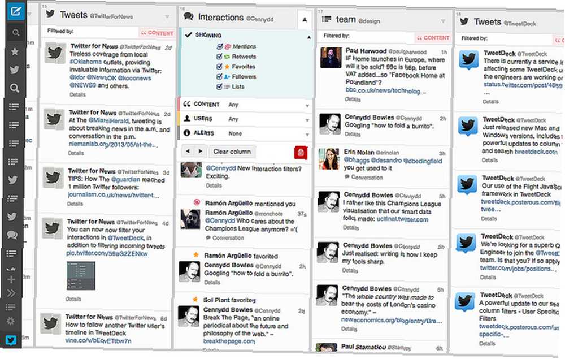The image size is (565, 359).
Task: Click the Users person icon in filters
Action: pos(187,118)
